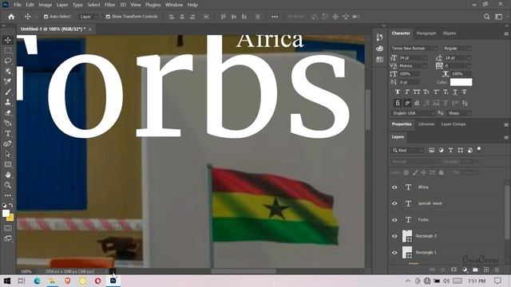Click the create new layer icon
This screenshot has height=287, width=511.
tap(486, 269)
